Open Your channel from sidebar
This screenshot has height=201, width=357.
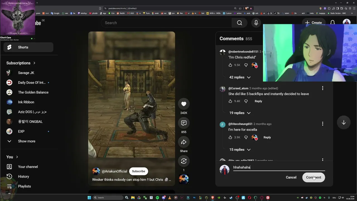(28, 167)
